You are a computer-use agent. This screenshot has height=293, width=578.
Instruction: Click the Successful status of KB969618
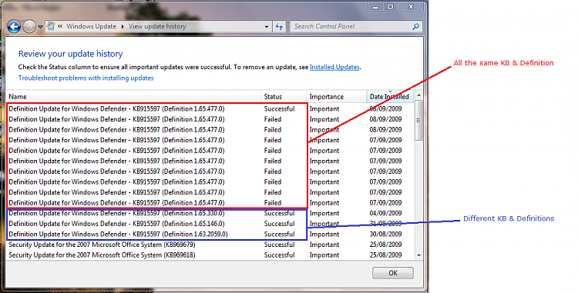pyautogui.click(x=279, y=255)
